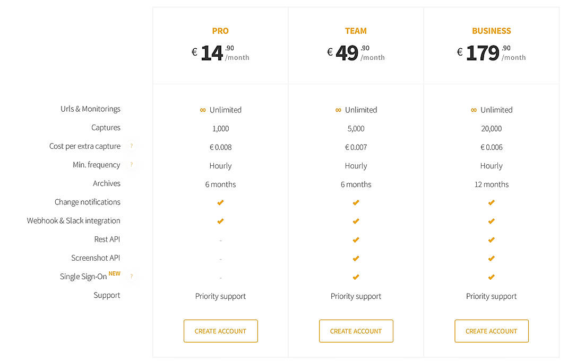This screenshot has height=364, width=568.
Task: Select the BUSINESS plan heading
Action: [x=491, y=31]
